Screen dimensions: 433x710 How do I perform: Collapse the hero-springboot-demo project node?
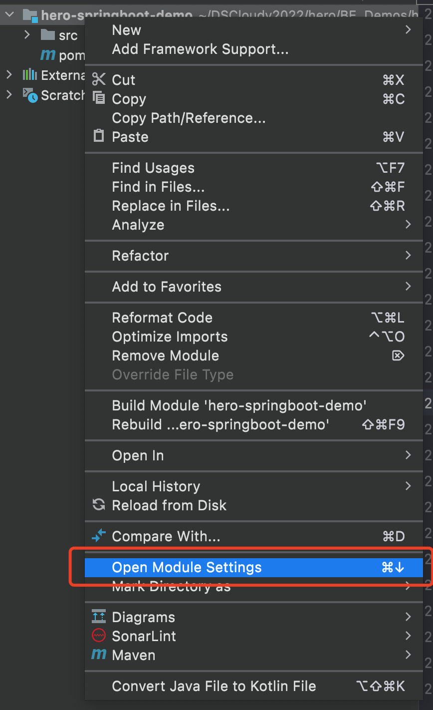8,15
